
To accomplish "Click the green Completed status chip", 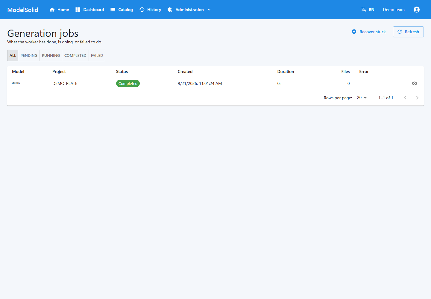I will pyautogui.click(x=128, y=83).
